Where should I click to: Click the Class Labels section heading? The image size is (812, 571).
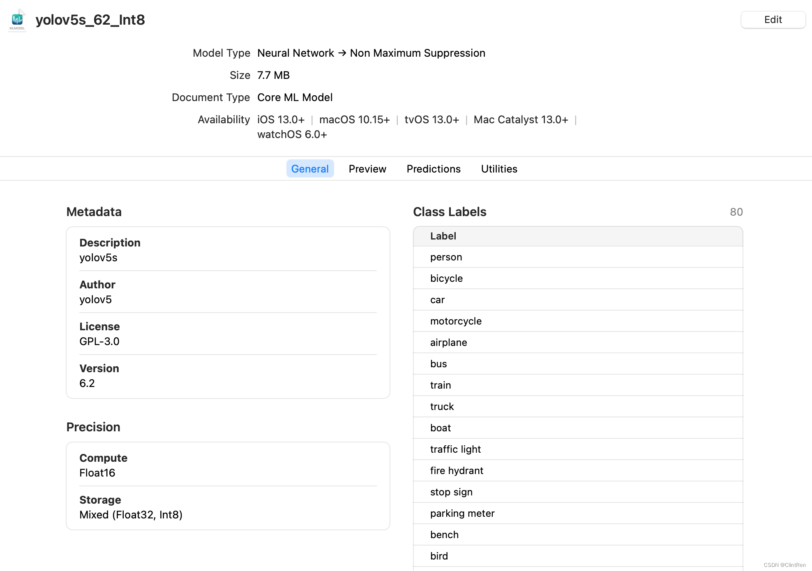450,212
